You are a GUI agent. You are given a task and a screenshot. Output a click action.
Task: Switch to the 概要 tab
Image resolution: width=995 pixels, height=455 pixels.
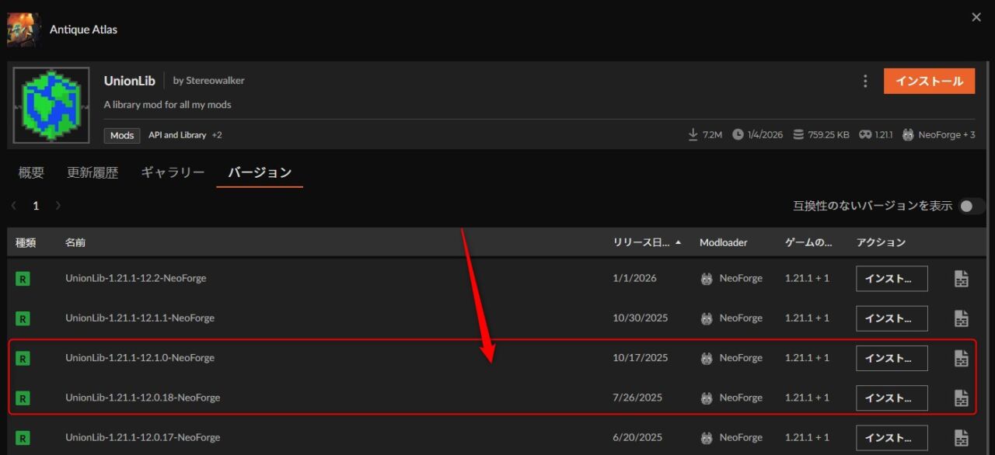tap(31, 172)
